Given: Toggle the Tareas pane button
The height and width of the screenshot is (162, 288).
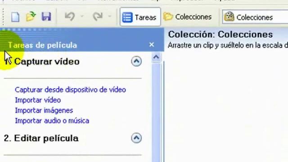Looking at the screenshot, I should point(140,17).
